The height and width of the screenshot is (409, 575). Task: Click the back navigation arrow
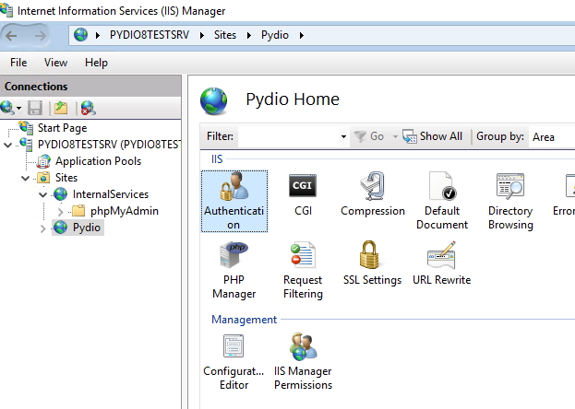pyautogui.click(x=11, y=36)
